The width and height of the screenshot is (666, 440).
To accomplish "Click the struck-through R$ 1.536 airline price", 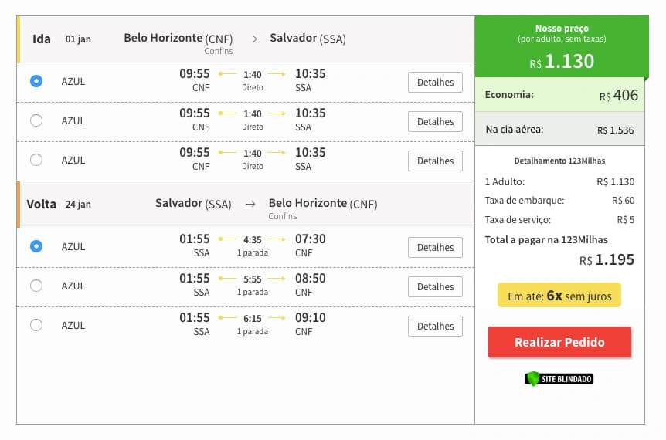I will point(616,130).
